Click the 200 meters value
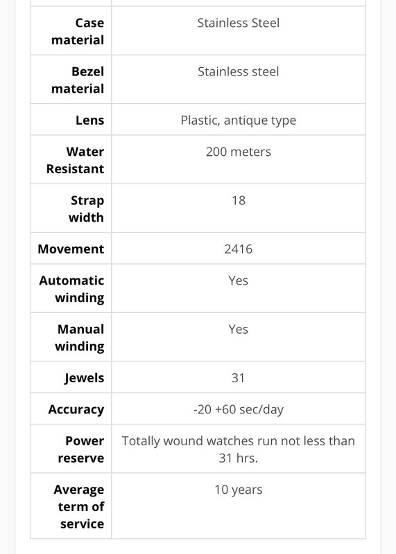 pos(238,152)
